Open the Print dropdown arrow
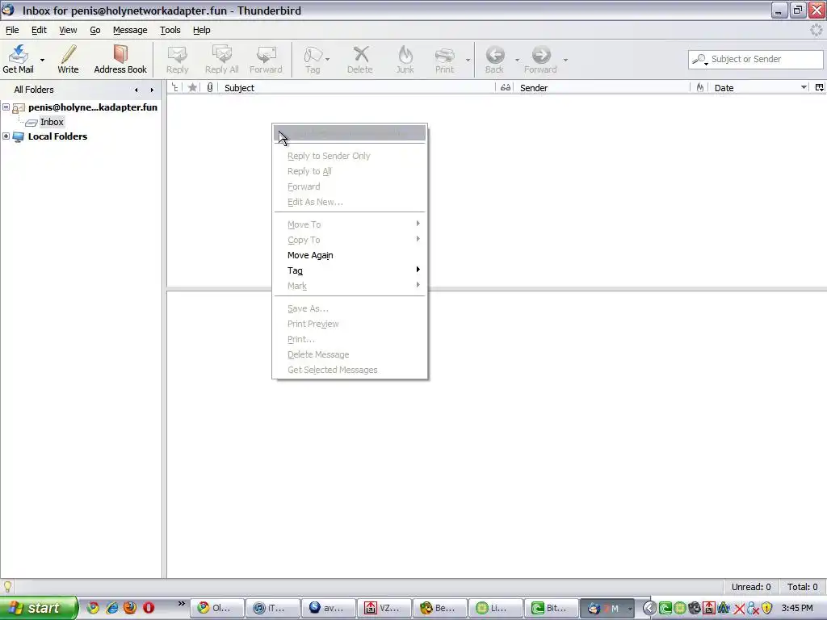 click(x=468, y=60)
